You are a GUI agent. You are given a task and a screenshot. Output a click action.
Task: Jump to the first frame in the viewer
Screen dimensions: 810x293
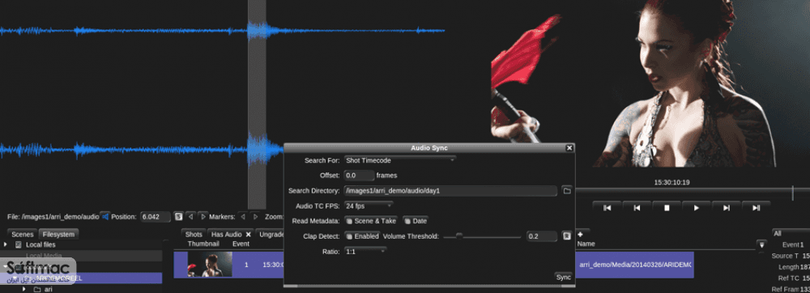607,208
